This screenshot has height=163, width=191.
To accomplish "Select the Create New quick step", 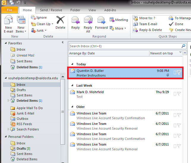I will pyautogui.click(x=180, y=30).
